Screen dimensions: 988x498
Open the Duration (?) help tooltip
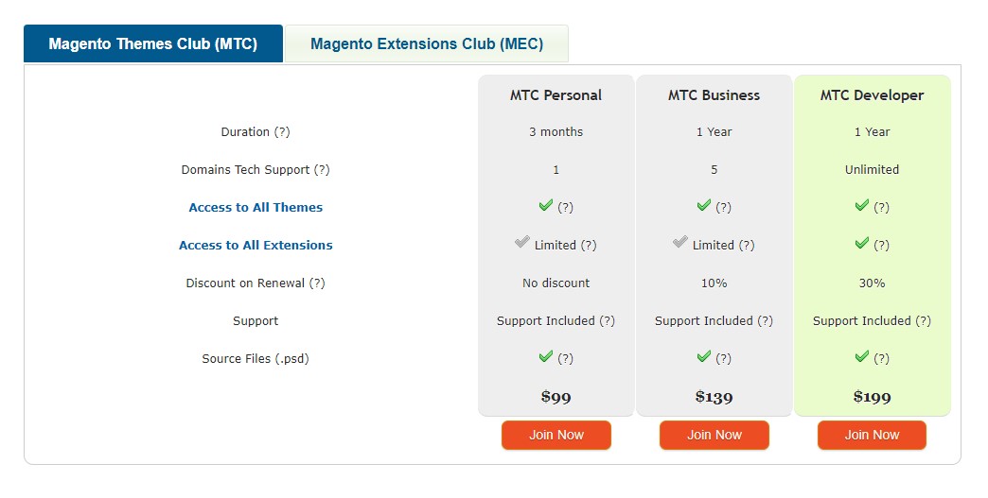[282, 132]
